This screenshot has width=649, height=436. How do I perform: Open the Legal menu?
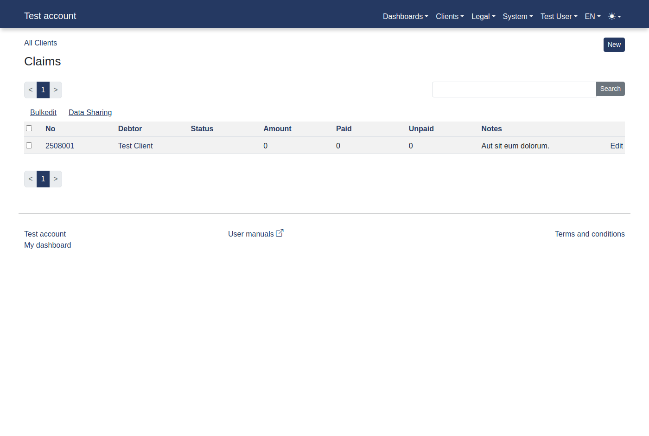coord(483,16)
